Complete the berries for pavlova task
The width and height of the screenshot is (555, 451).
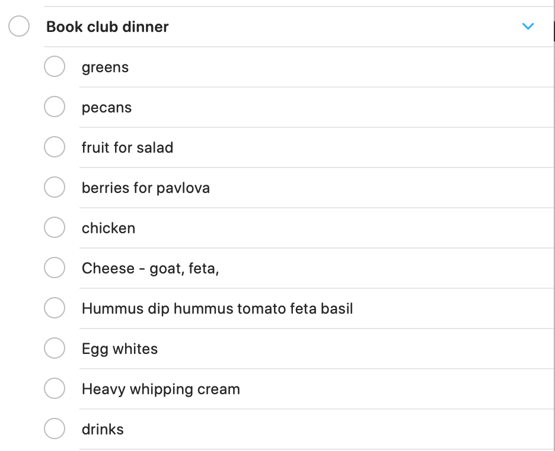pos(55,188)
